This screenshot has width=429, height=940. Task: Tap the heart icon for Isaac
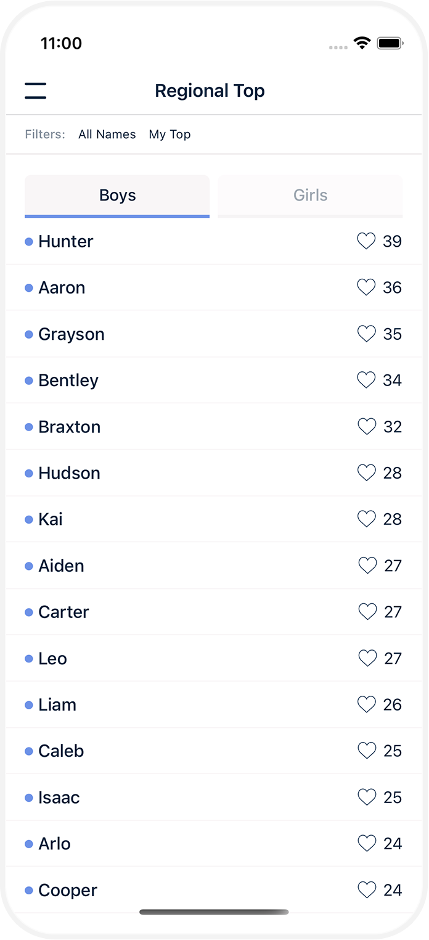(x=367, y=797)
